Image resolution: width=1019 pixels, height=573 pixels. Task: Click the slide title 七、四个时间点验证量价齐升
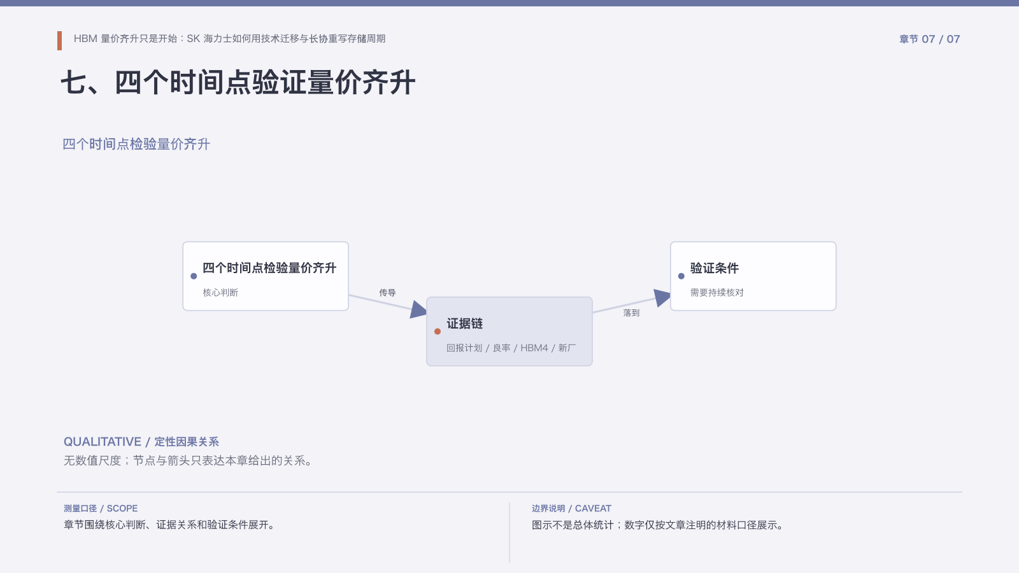(x=238, y=83)
